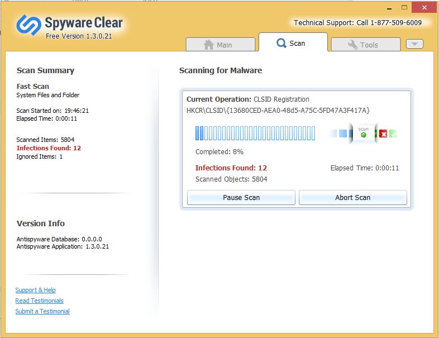Screen dimensions: 439x338
Task: Click the Fast Scan label
Action: coord(33,86)
